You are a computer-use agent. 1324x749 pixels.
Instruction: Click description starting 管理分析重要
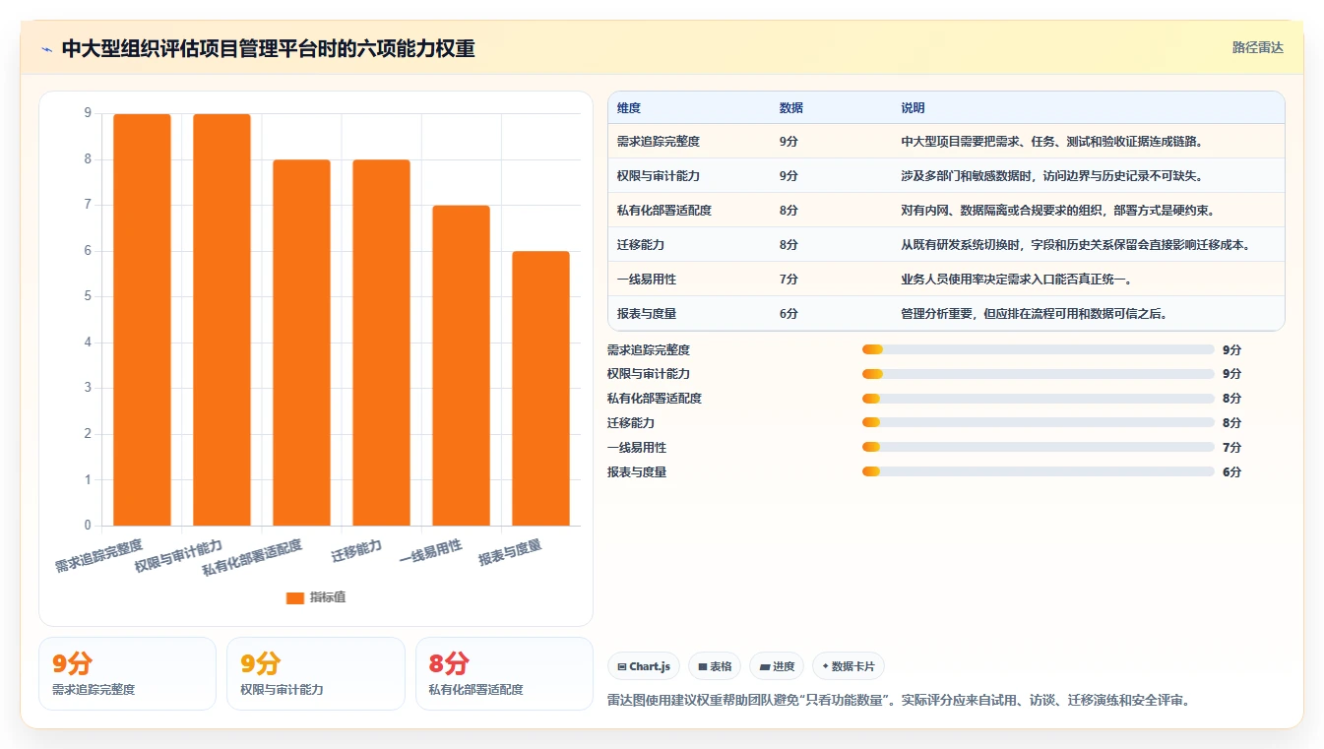1035,314
